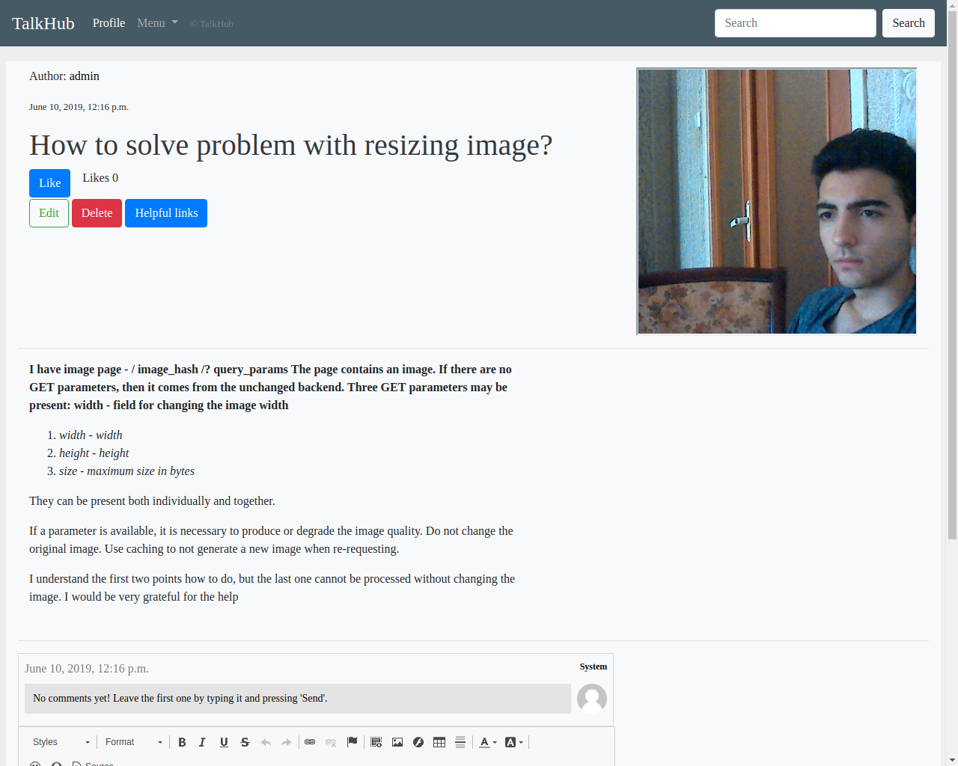The height and width of the screenshot is (766, 958).
Task: Click the code snippet insert icon
Action: (376, 742)
